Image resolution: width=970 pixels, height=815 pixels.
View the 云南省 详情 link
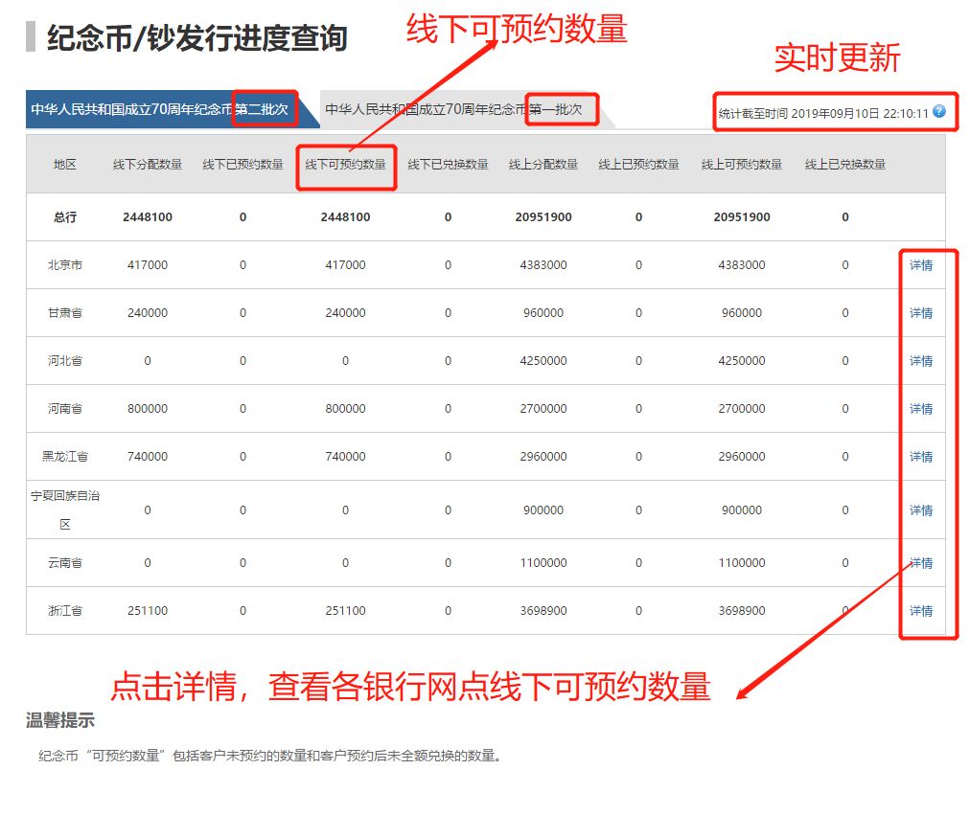point(920,563)
